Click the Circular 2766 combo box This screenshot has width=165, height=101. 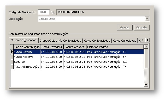pyautogui.click(x=94, y=19)
